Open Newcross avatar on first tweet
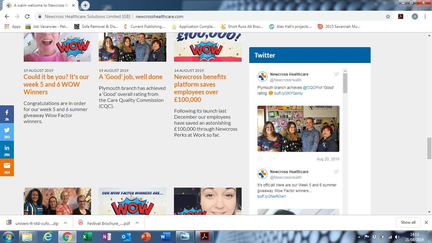 262,76
